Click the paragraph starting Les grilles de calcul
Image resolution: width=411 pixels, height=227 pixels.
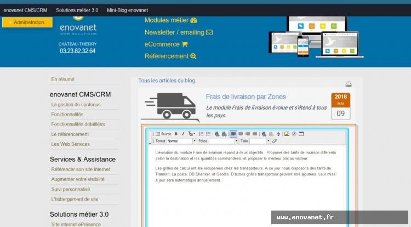[246, 174]
